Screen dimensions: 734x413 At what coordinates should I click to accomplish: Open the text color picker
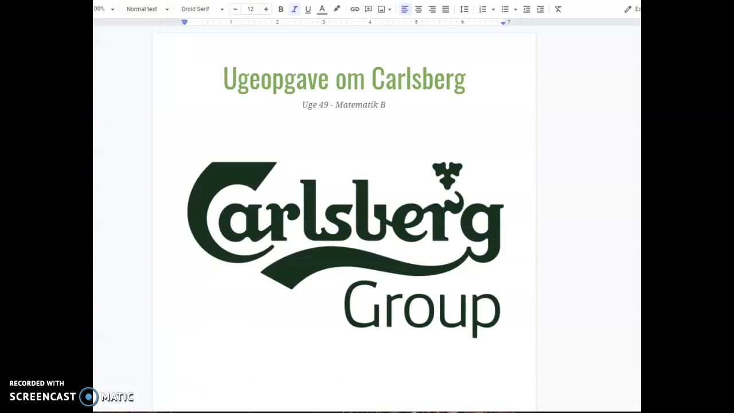point(322,9)
